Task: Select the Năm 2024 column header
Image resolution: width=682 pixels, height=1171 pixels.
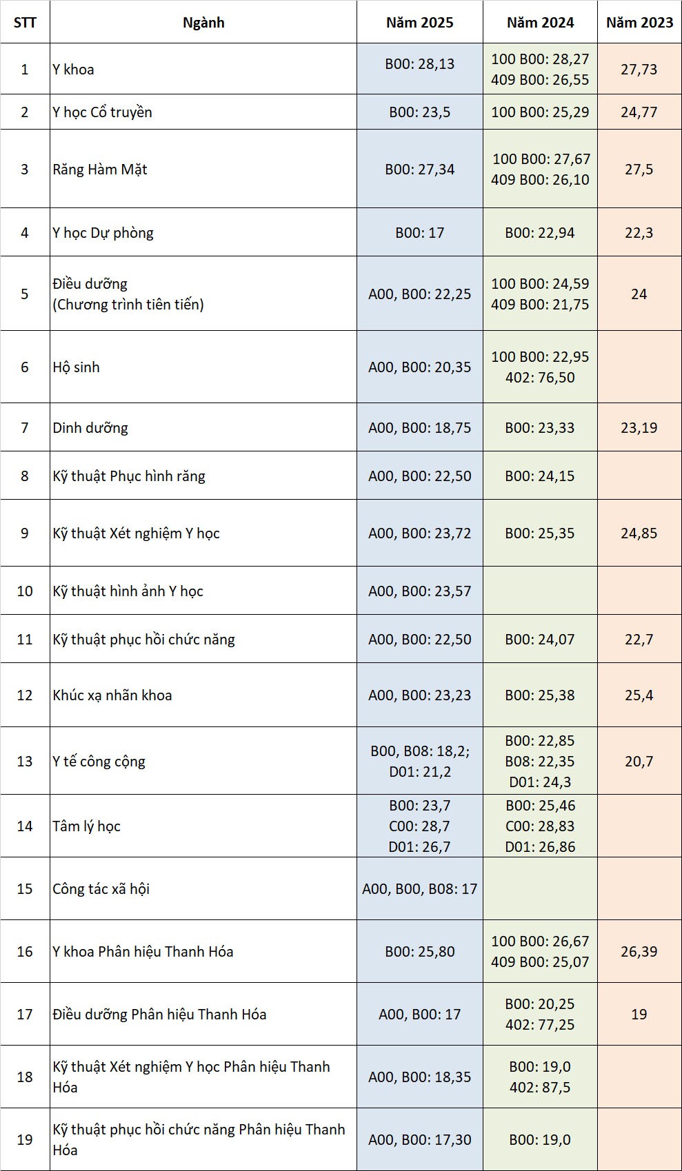Action: click(540, 22)
